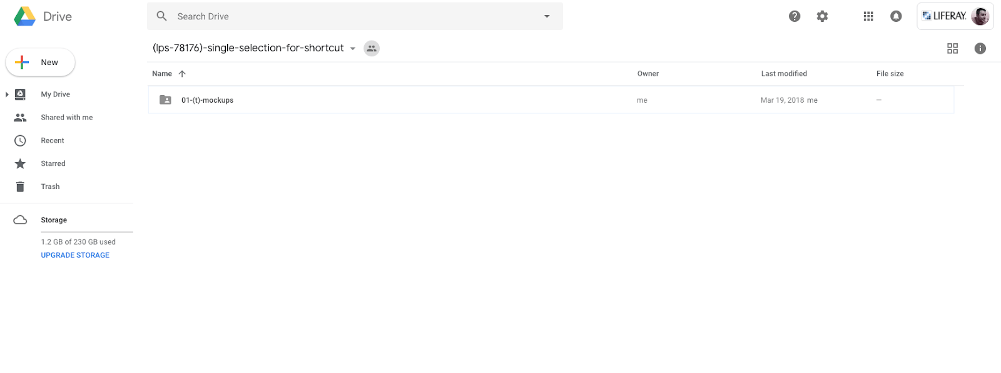Open the Settings gear icon
This screenshot has width=1001, height=373.
[x=822, y=16]
